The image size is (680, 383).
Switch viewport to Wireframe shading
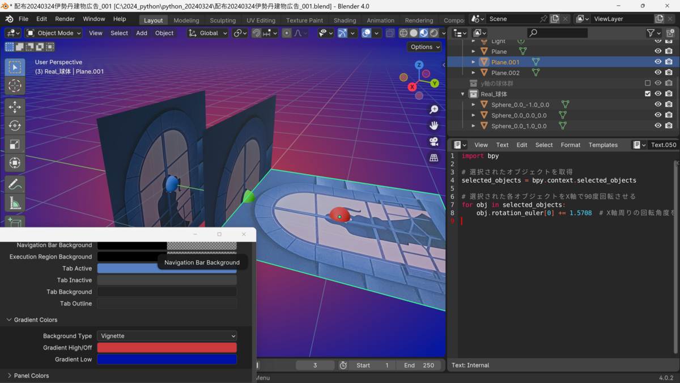coord(403,33)
